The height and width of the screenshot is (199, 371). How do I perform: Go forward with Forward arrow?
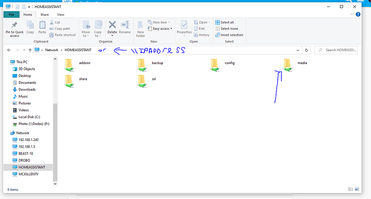(x=17, y=50)
